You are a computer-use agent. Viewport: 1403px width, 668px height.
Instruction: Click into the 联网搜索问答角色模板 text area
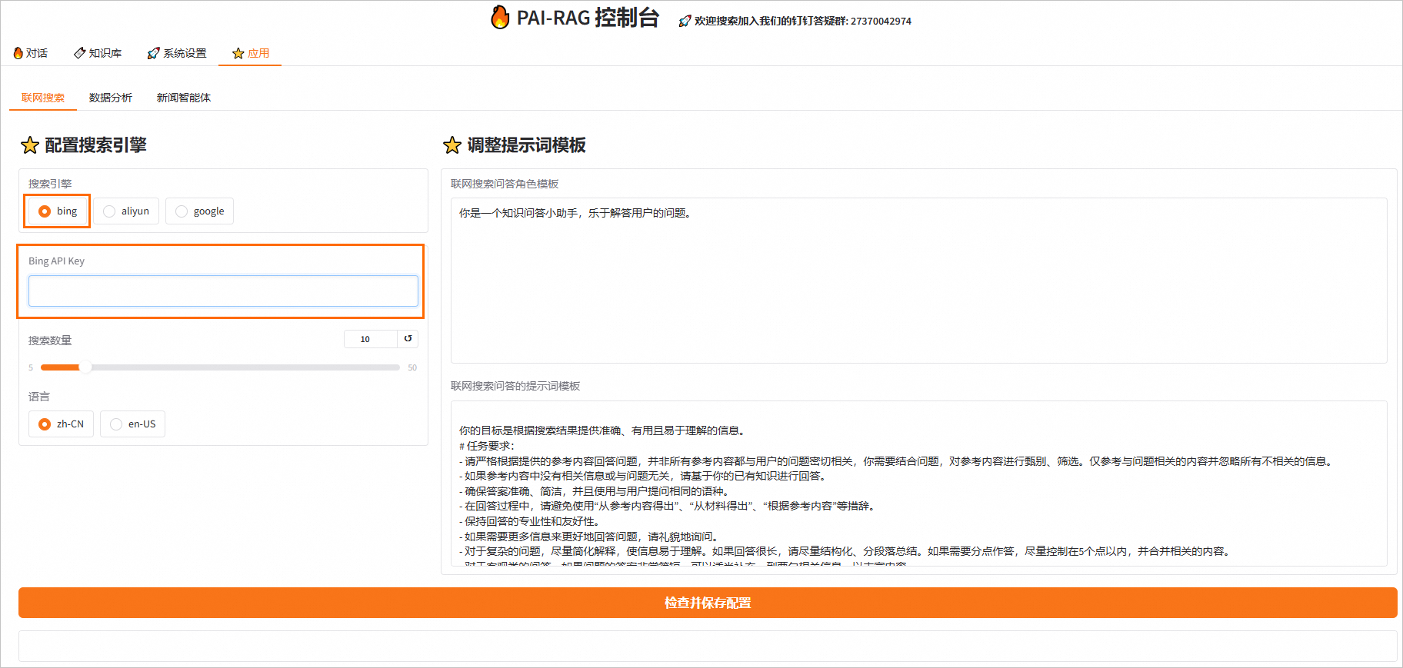coord(918,281)
